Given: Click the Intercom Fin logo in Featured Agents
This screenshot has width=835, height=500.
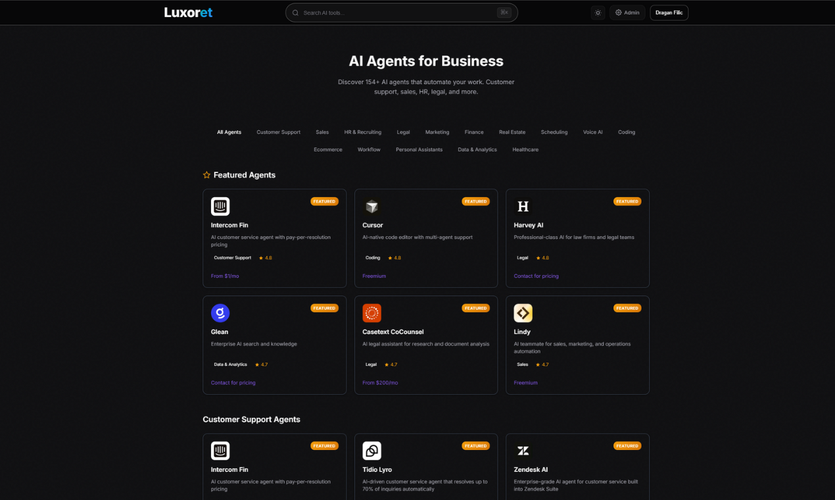Looking at the screenshot, I should click(220, 207).
